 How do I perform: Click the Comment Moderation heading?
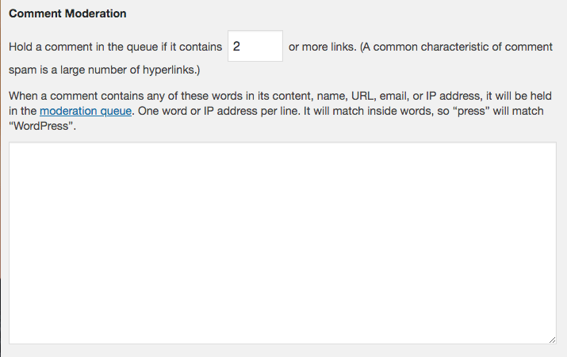point(67,14)
